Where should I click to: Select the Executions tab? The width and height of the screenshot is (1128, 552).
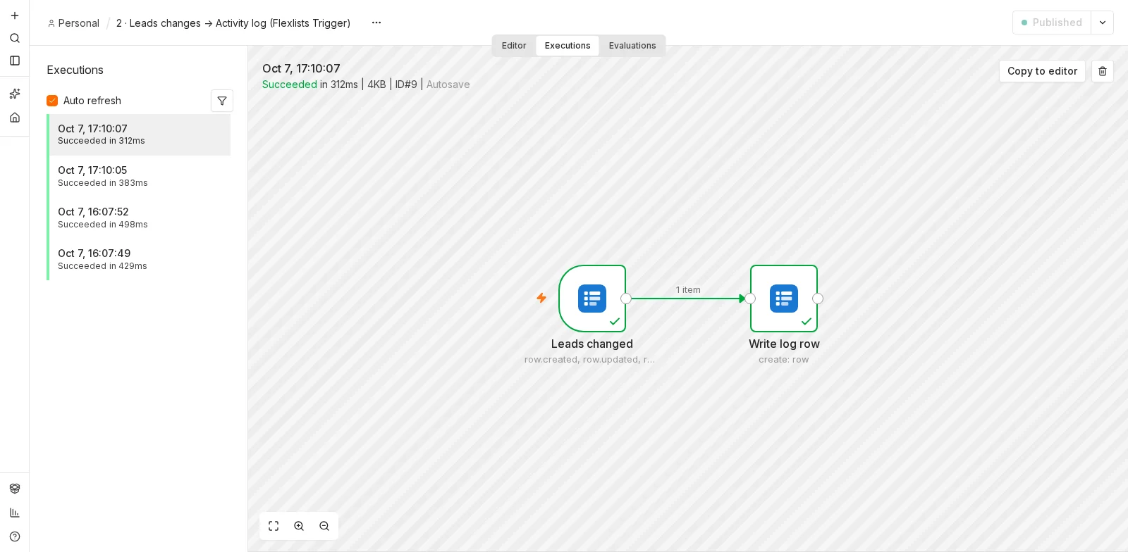[x=568, y=46]
